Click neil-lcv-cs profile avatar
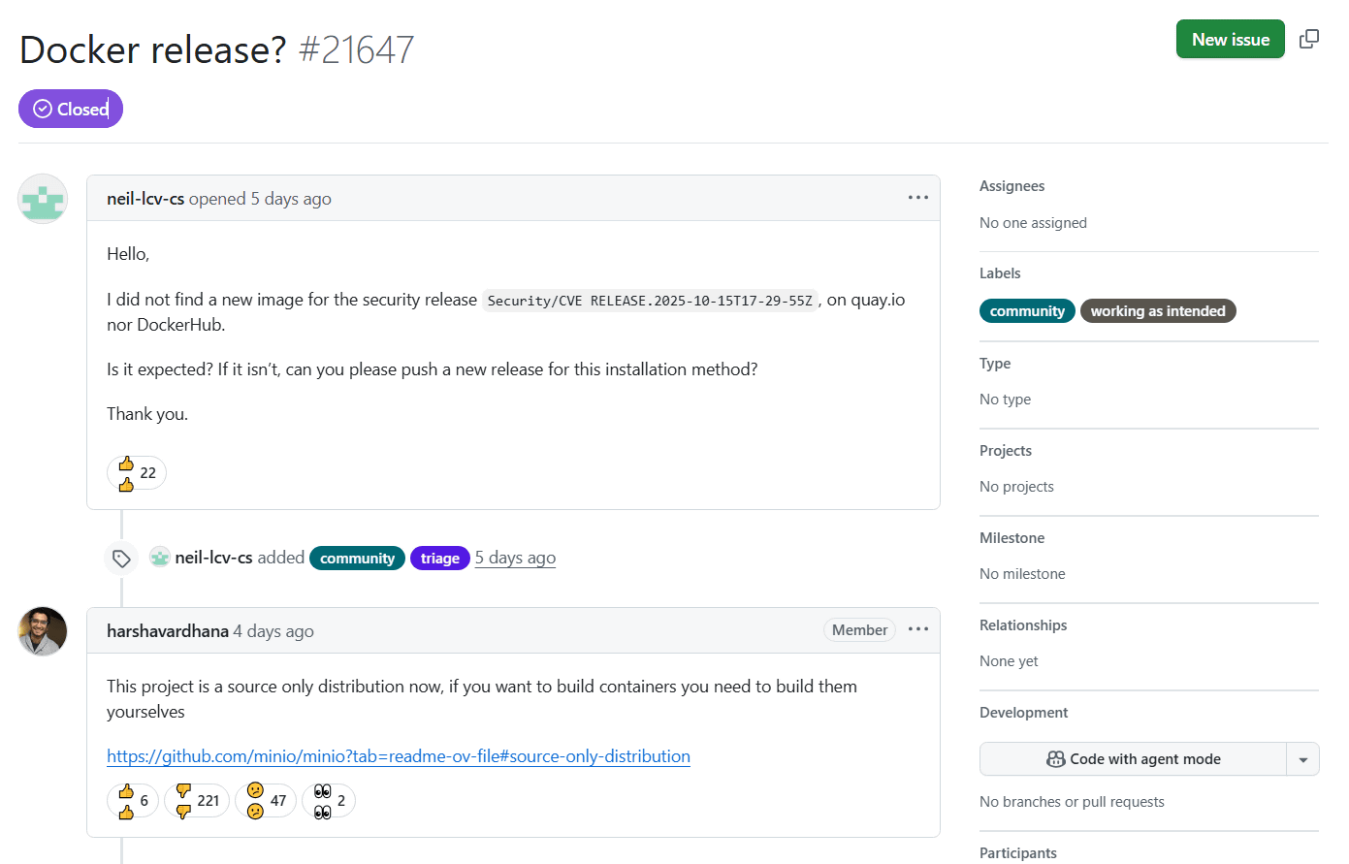This screenshot has width=1349, height=864. pos(42,198)
